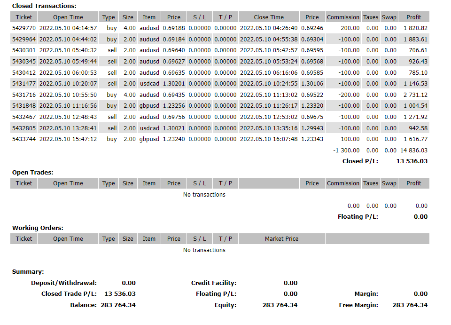The image size is (451, 325).
Task: Select total commission -1 300.00
Action: (x=346, y=150)
